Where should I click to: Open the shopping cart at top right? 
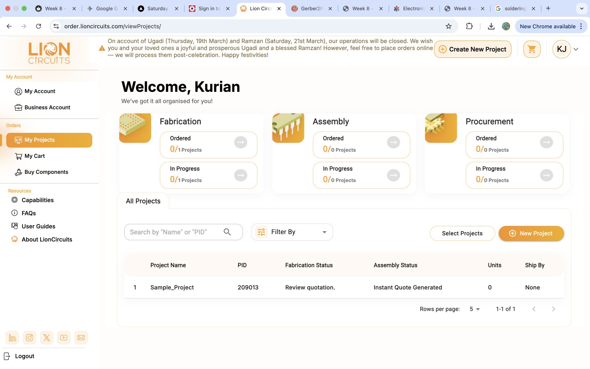pyautogui.click(x=532, y=49)
